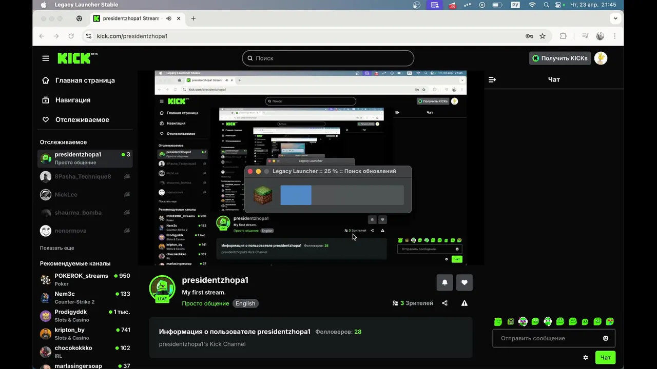The height and width of the screenshot is (369, 657).
Task: Open recommended channel POKEROK_streams
Action: pos(85,279)
